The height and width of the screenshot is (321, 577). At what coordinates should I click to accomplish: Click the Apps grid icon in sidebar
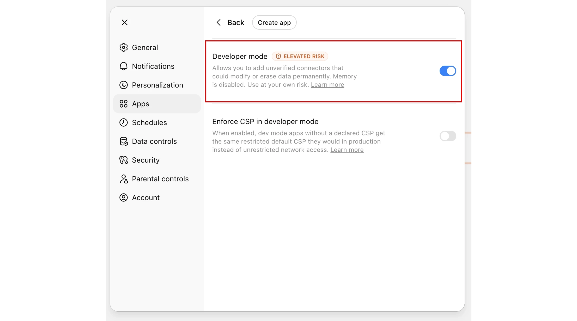tap(124, 103)
